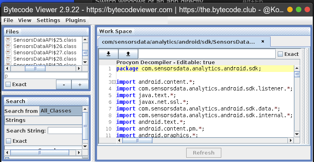Open the File menu

pos(8,20)
